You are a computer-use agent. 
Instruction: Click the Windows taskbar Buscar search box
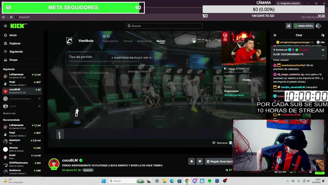pos(127,181)
